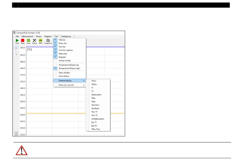Take a Snapshot with the camera icon
The image size is (242, 162).
click(48, 40)
